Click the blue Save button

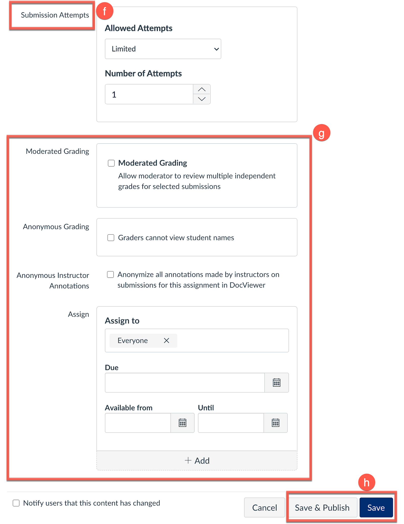[376, 508]
